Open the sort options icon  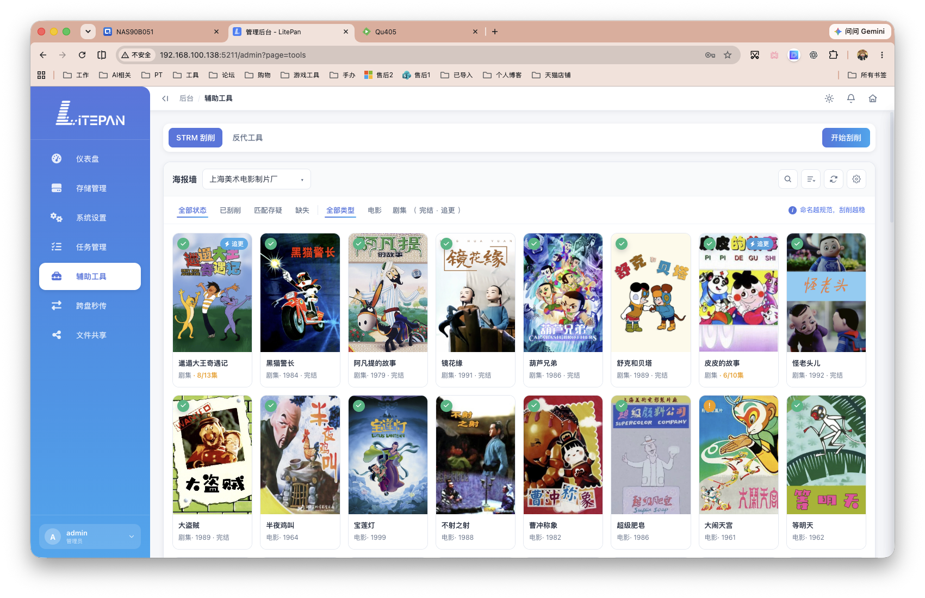coord(811,179)
